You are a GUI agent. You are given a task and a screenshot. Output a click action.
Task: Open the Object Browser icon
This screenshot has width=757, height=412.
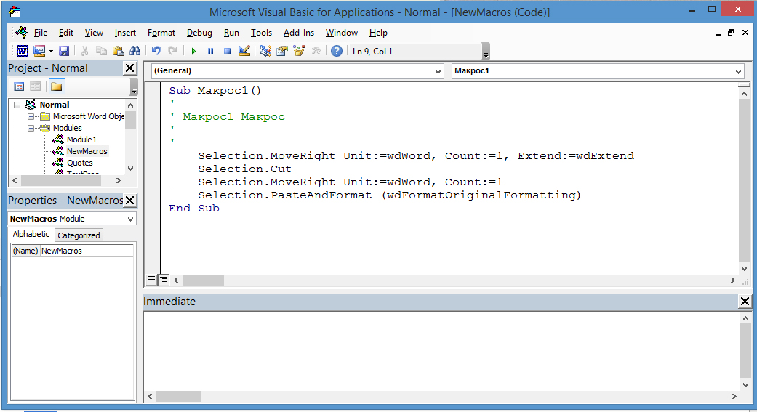click(x=299, y=51)
